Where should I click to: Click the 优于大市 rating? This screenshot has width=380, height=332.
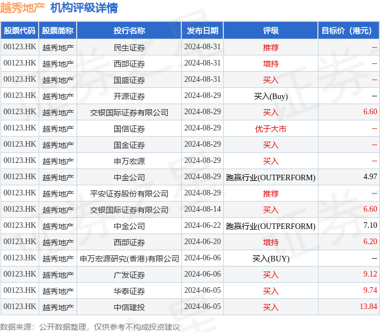point(271,129)
